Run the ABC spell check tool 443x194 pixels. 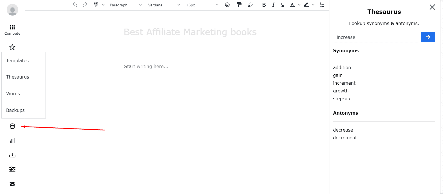[96, 5]
